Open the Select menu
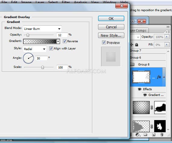The image size is (172, 143). 53,2
